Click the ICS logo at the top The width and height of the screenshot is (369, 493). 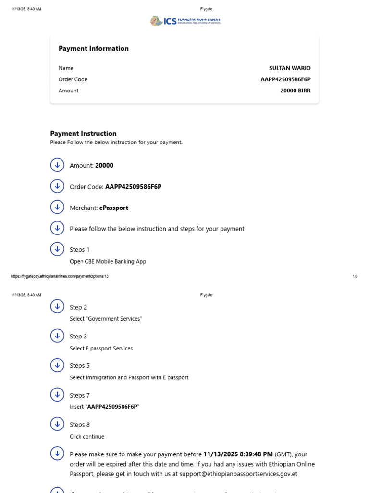(185, 21)
